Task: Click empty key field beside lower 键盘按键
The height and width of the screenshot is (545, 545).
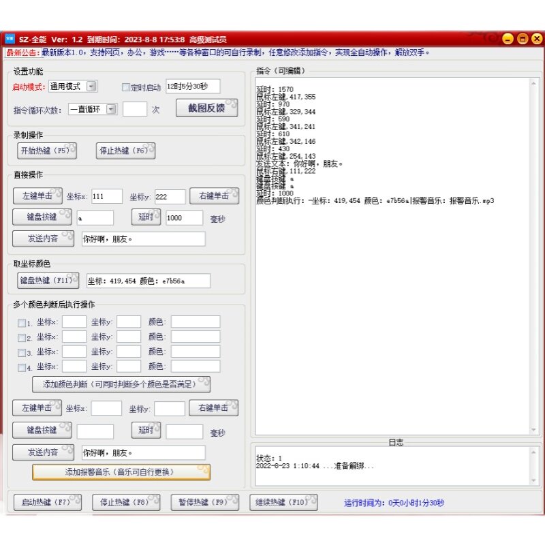Action: pyautogui.click(x=95, y=432)
